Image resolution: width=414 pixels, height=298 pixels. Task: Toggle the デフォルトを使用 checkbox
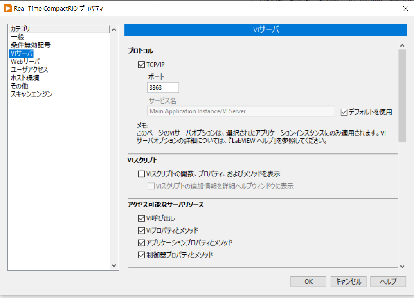point(344,112)
